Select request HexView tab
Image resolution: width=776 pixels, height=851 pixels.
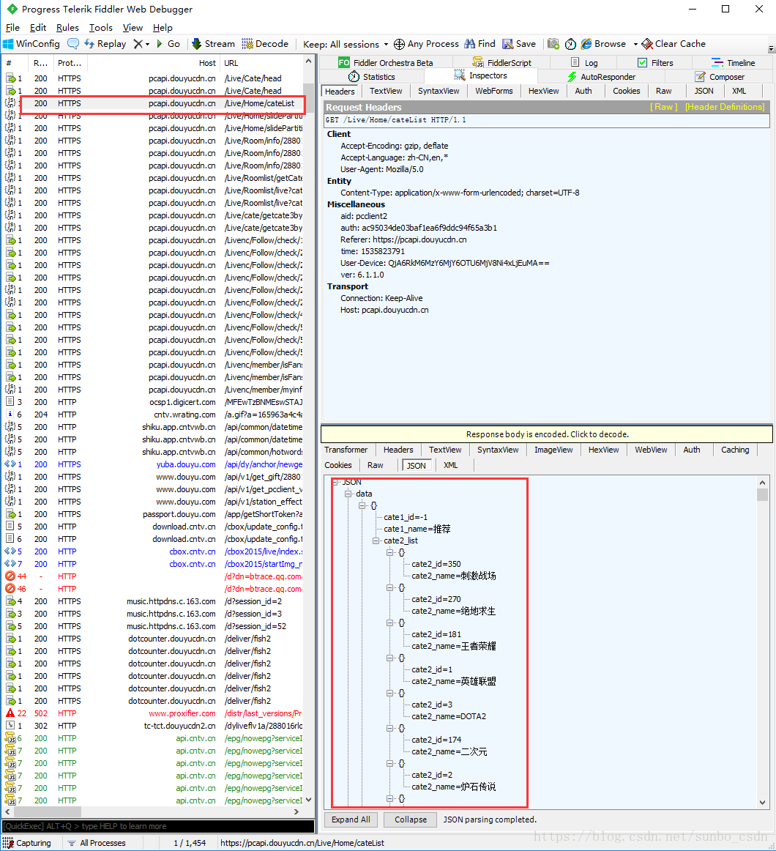click(x=543, y=91)
